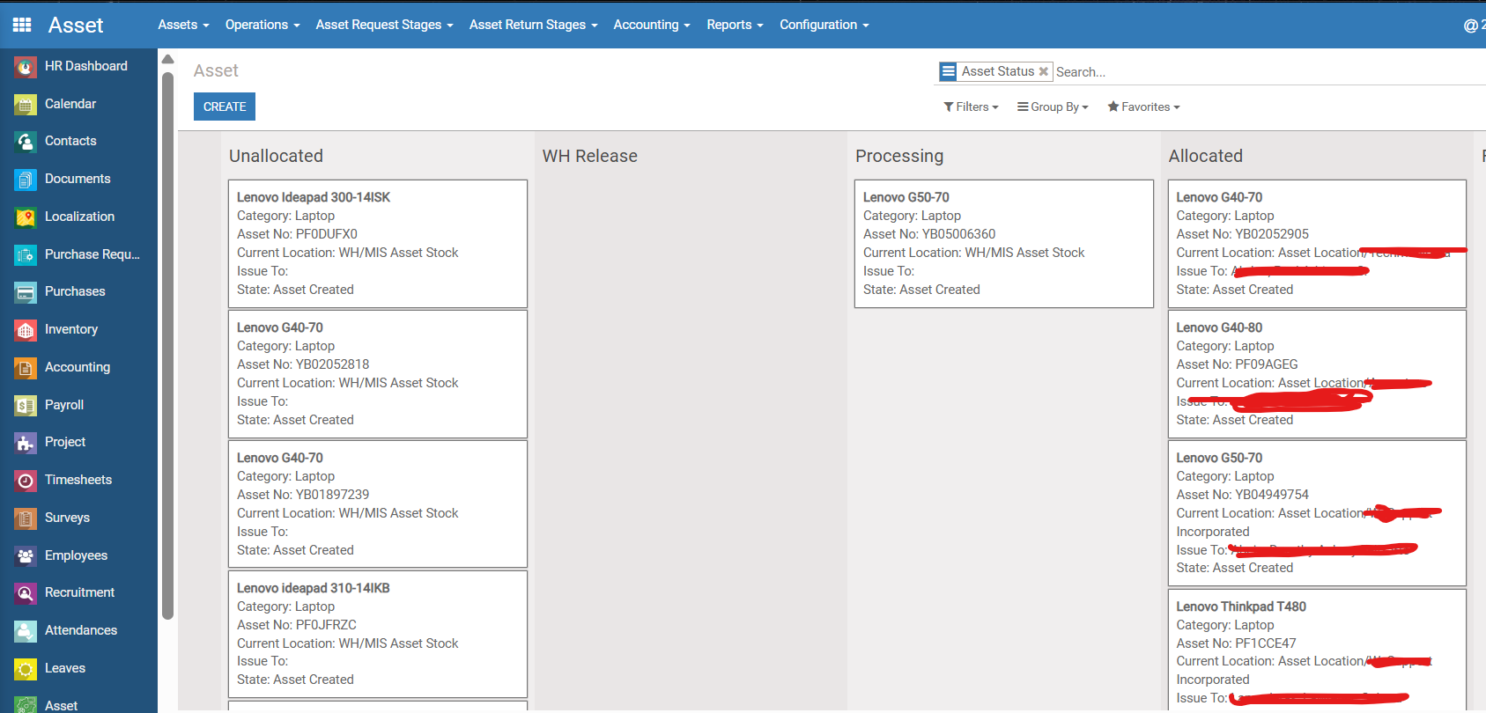1486x713 pixels.
Task: Click the CREATE button
Action: [225, 107]
